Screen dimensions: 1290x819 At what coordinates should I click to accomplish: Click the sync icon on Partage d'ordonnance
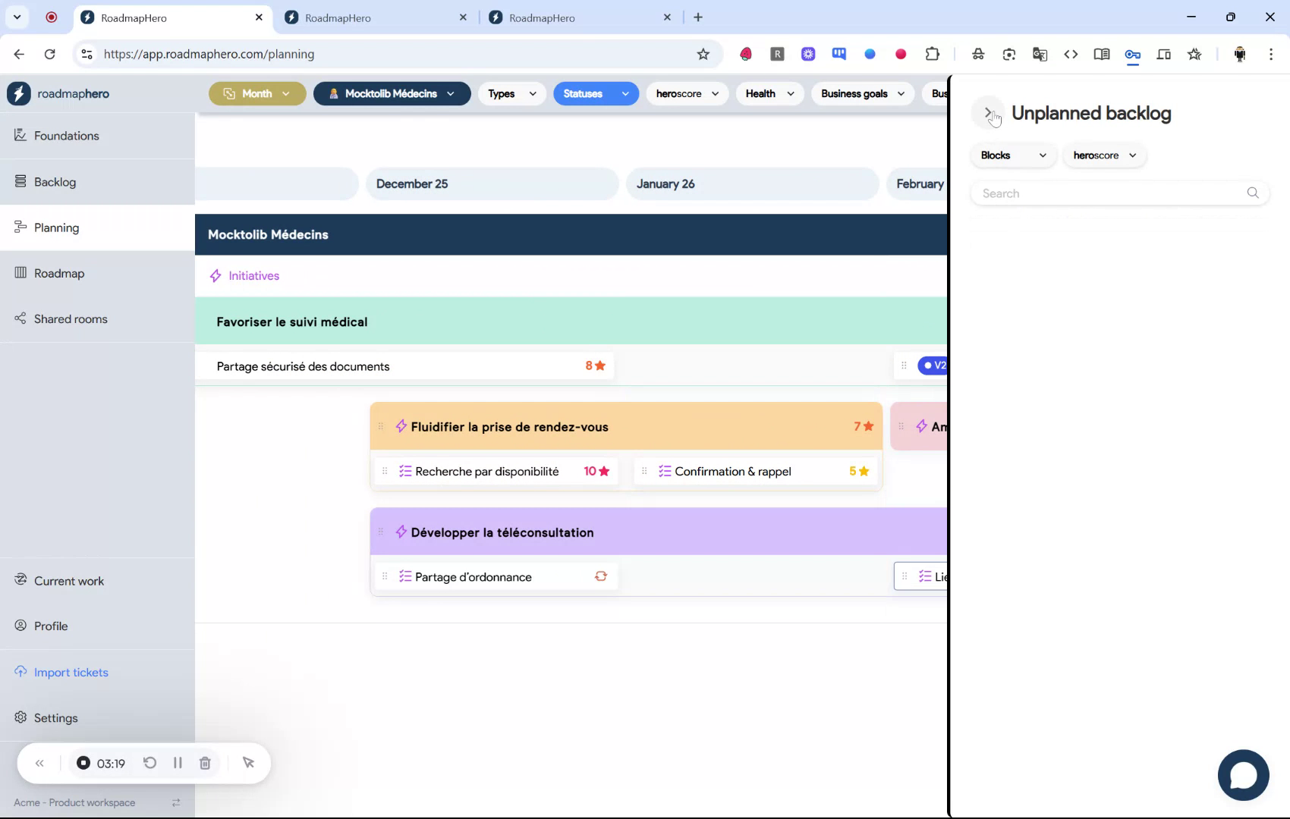tap(600, 576)
